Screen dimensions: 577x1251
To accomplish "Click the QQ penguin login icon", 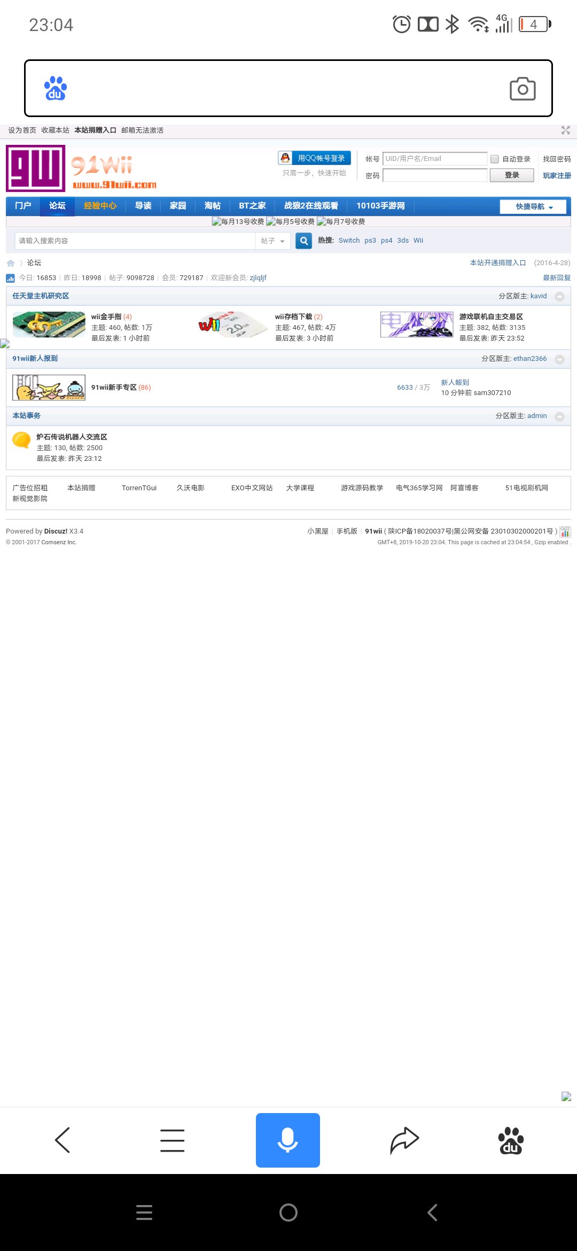I will point(285,158).
